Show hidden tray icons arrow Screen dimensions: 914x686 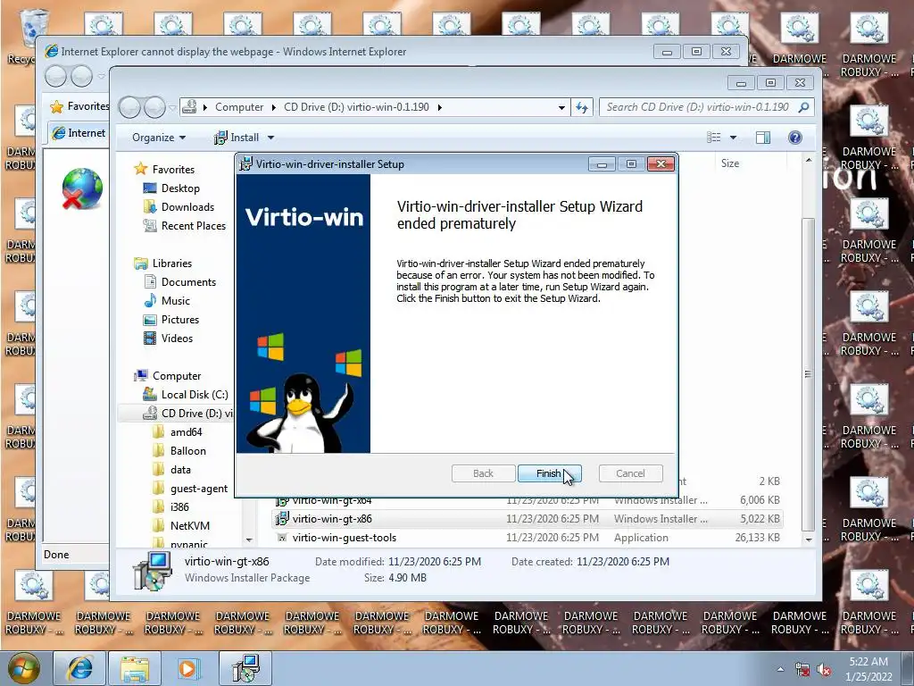[x=780, y=670]
